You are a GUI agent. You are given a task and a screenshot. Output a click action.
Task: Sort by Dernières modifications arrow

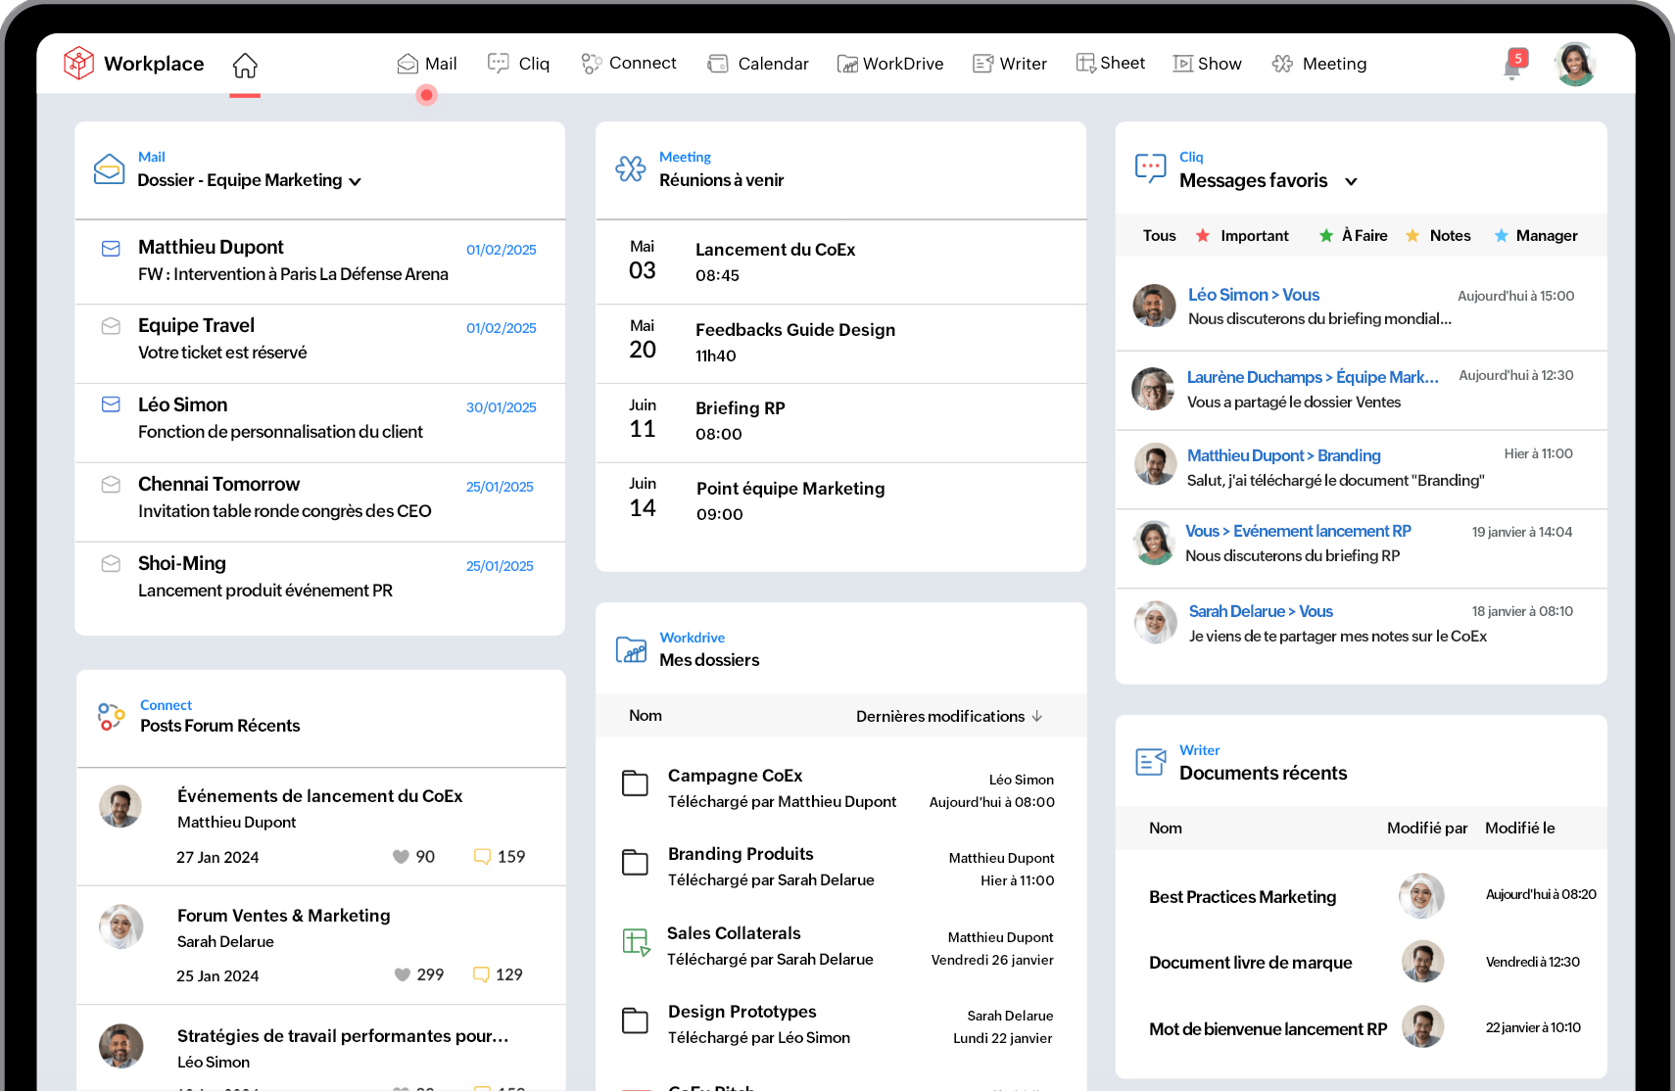tap(1037, 717)
